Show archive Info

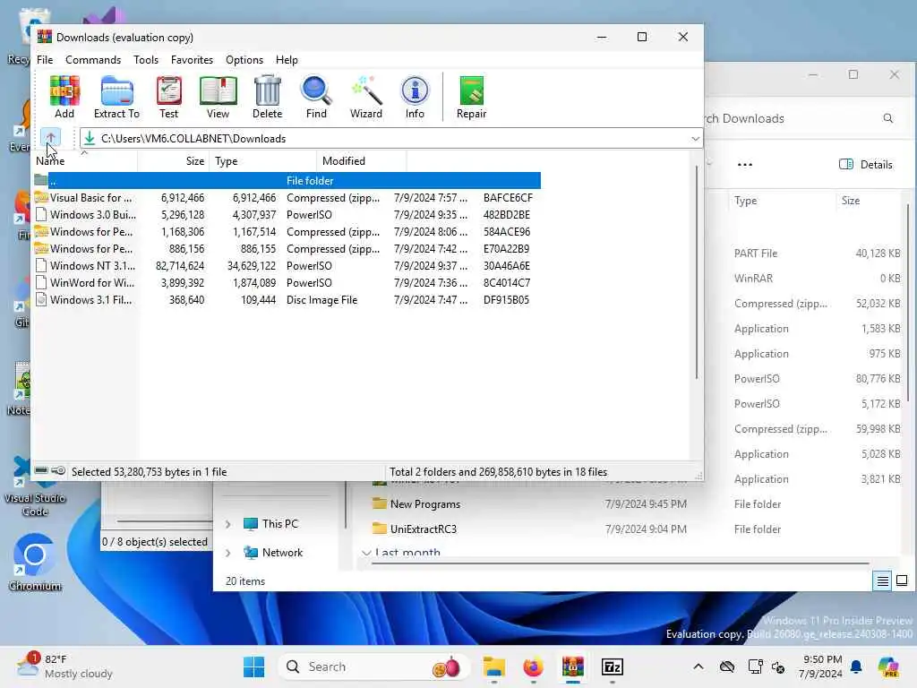[x=415, y=97]
